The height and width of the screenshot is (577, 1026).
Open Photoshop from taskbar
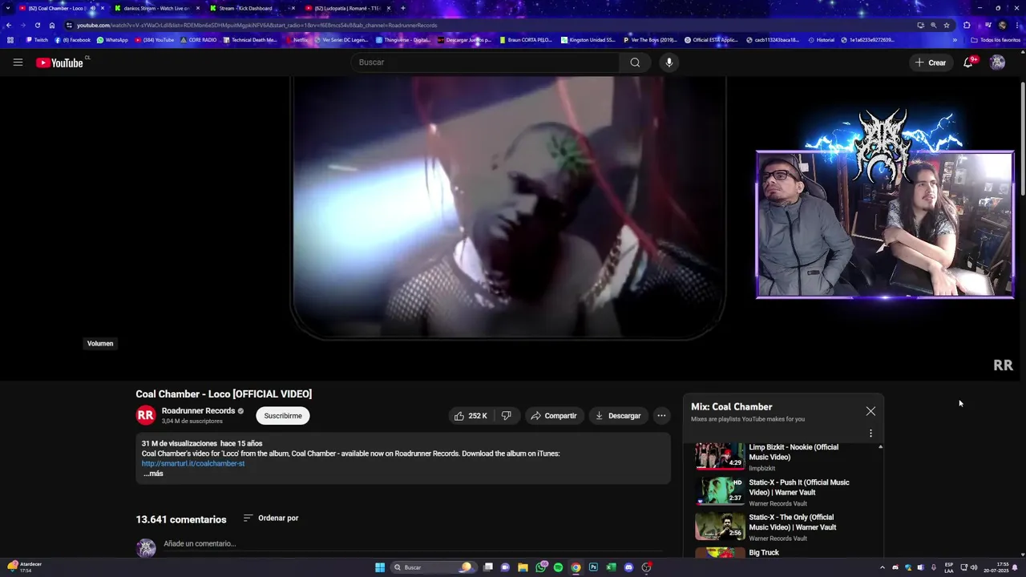pyautogui.click(x=593, y=567)
